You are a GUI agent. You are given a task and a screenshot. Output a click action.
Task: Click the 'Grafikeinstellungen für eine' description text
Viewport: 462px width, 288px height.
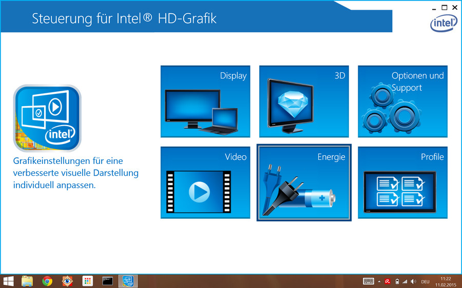click(x=68, y=161)
